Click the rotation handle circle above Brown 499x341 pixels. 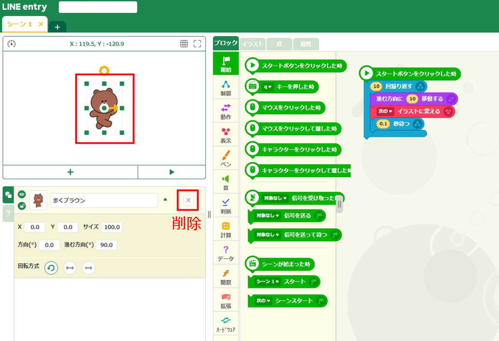coord(104,70)
